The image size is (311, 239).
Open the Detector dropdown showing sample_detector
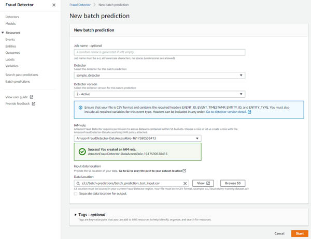click(x=160, y=75)
